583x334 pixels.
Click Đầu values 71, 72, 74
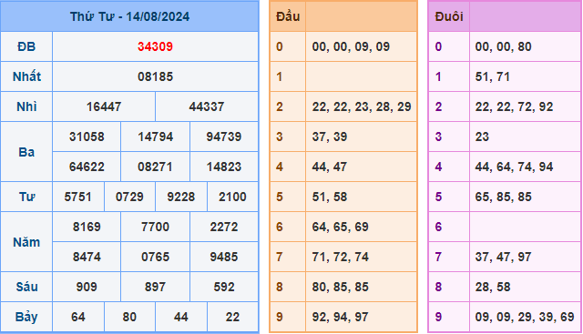point(340,257)
